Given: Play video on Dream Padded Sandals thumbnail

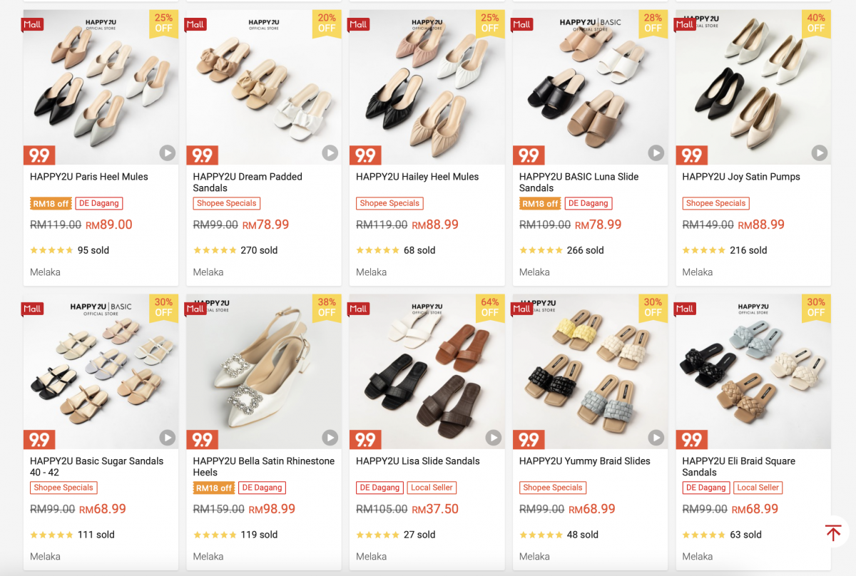Looking at the screenshot, I should pyautogui.click(x=330, y=153).
